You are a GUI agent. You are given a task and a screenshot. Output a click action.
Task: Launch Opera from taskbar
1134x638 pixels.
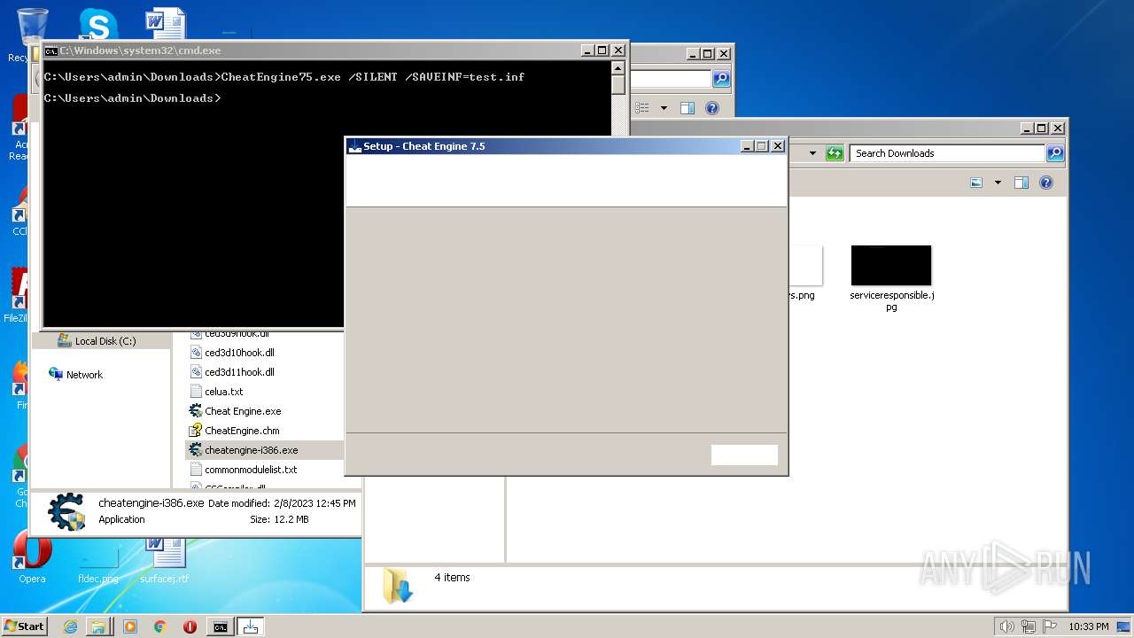pos(190,626)
